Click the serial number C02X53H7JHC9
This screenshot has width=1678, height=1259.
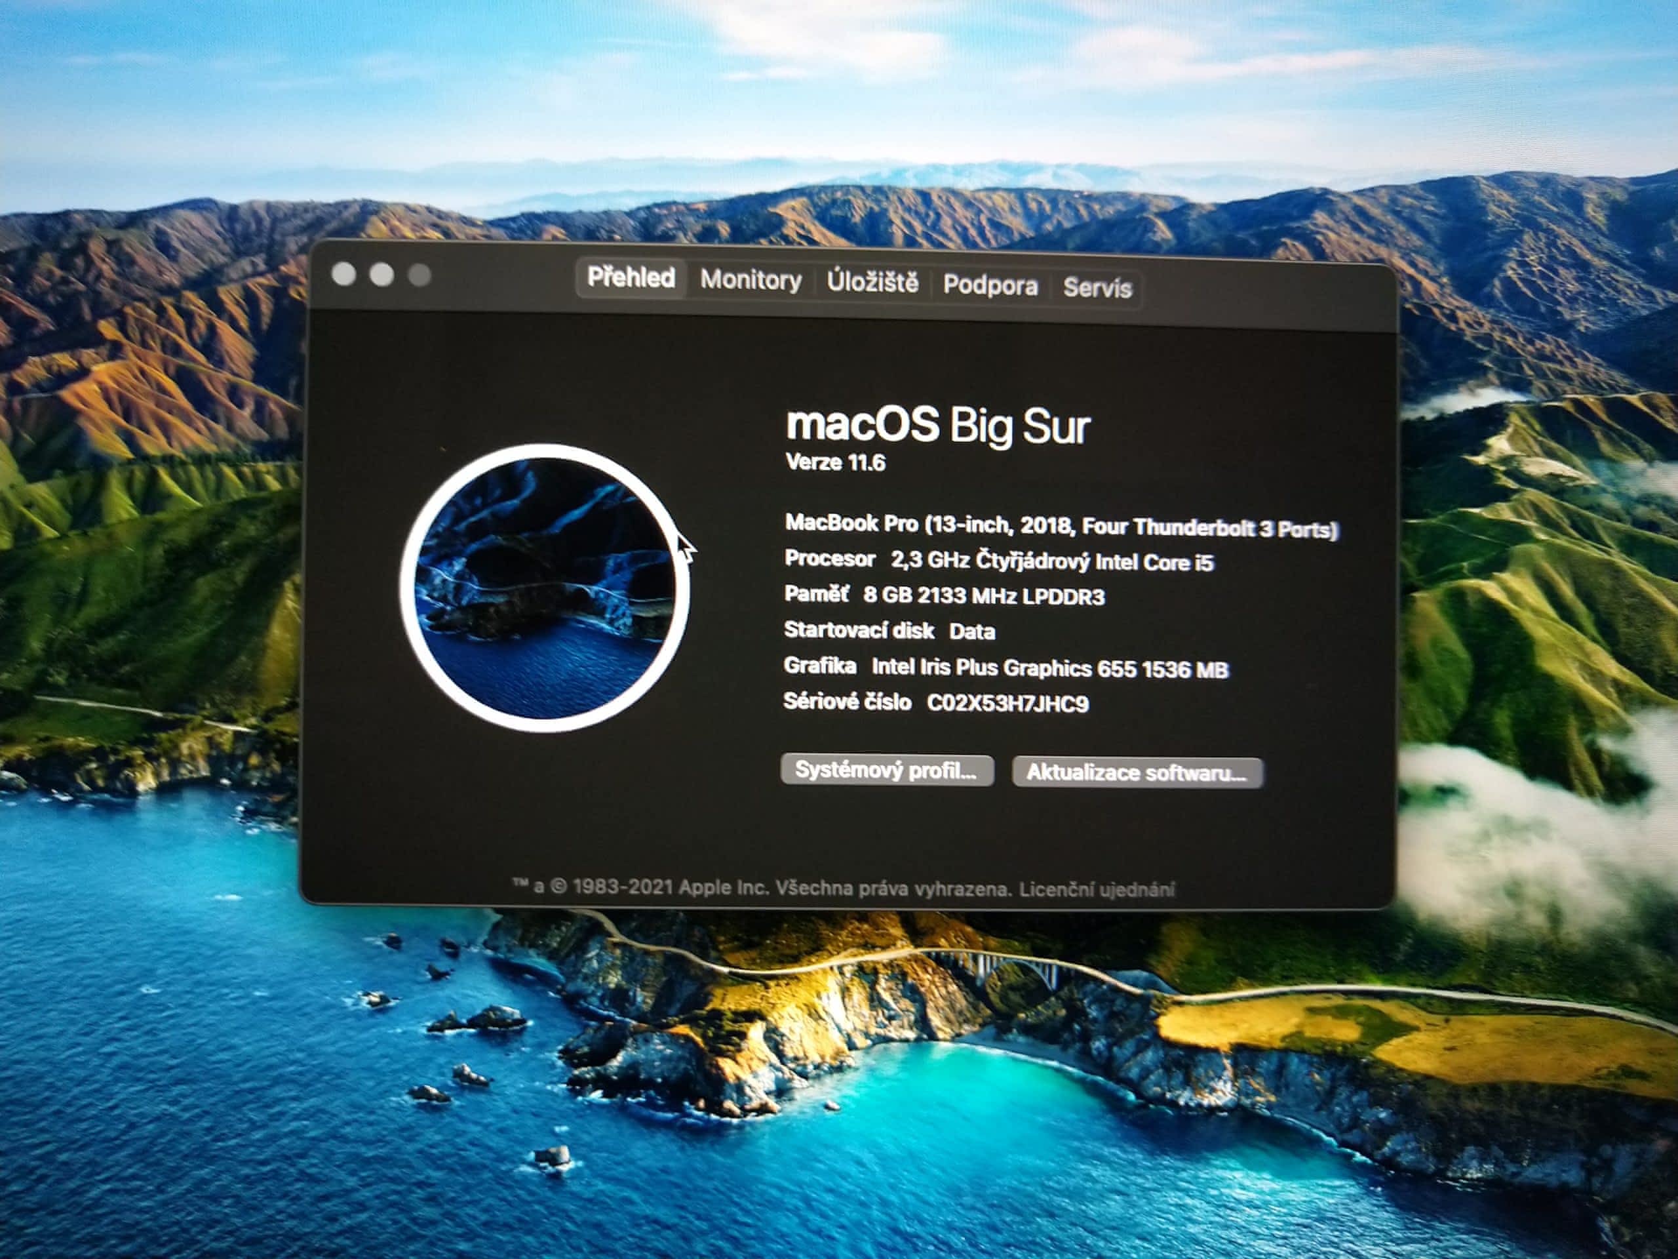coord(1007,704)
